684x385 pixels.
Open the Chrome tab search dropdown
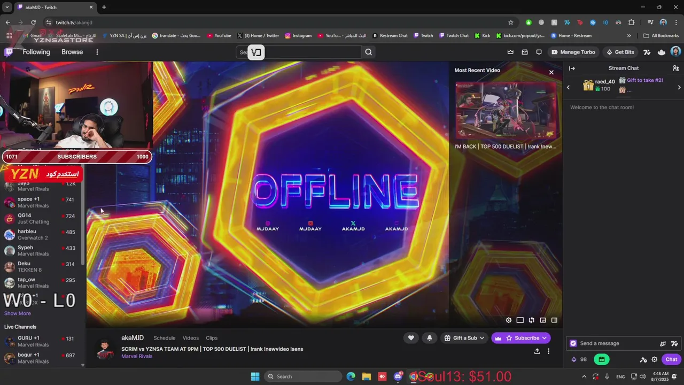[7, 7]
